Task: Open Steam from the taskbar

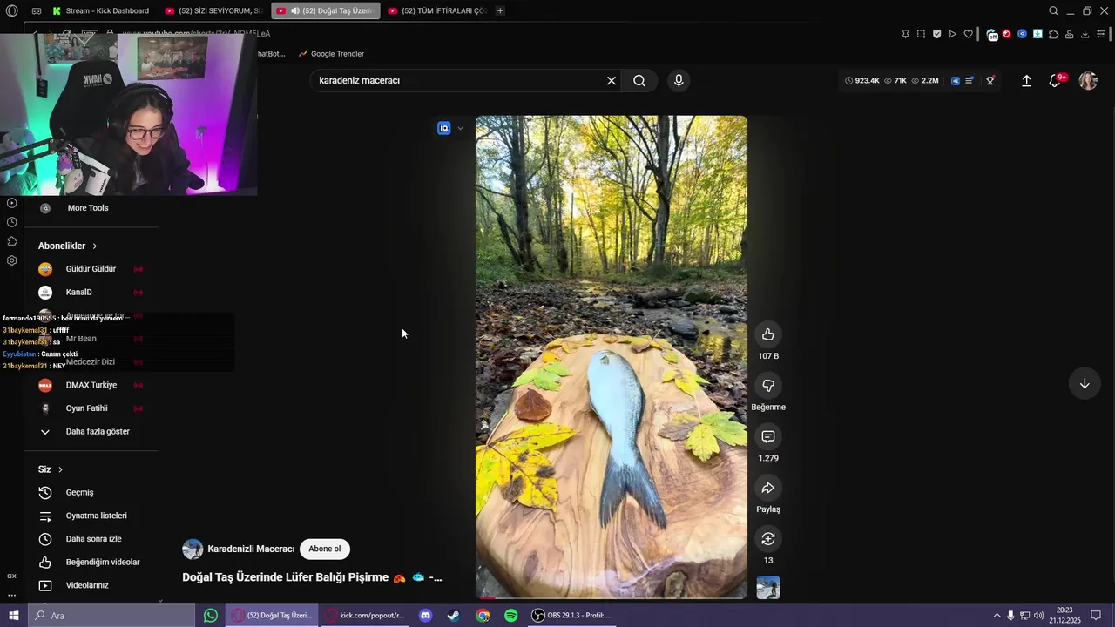Action: pos(454,616)
